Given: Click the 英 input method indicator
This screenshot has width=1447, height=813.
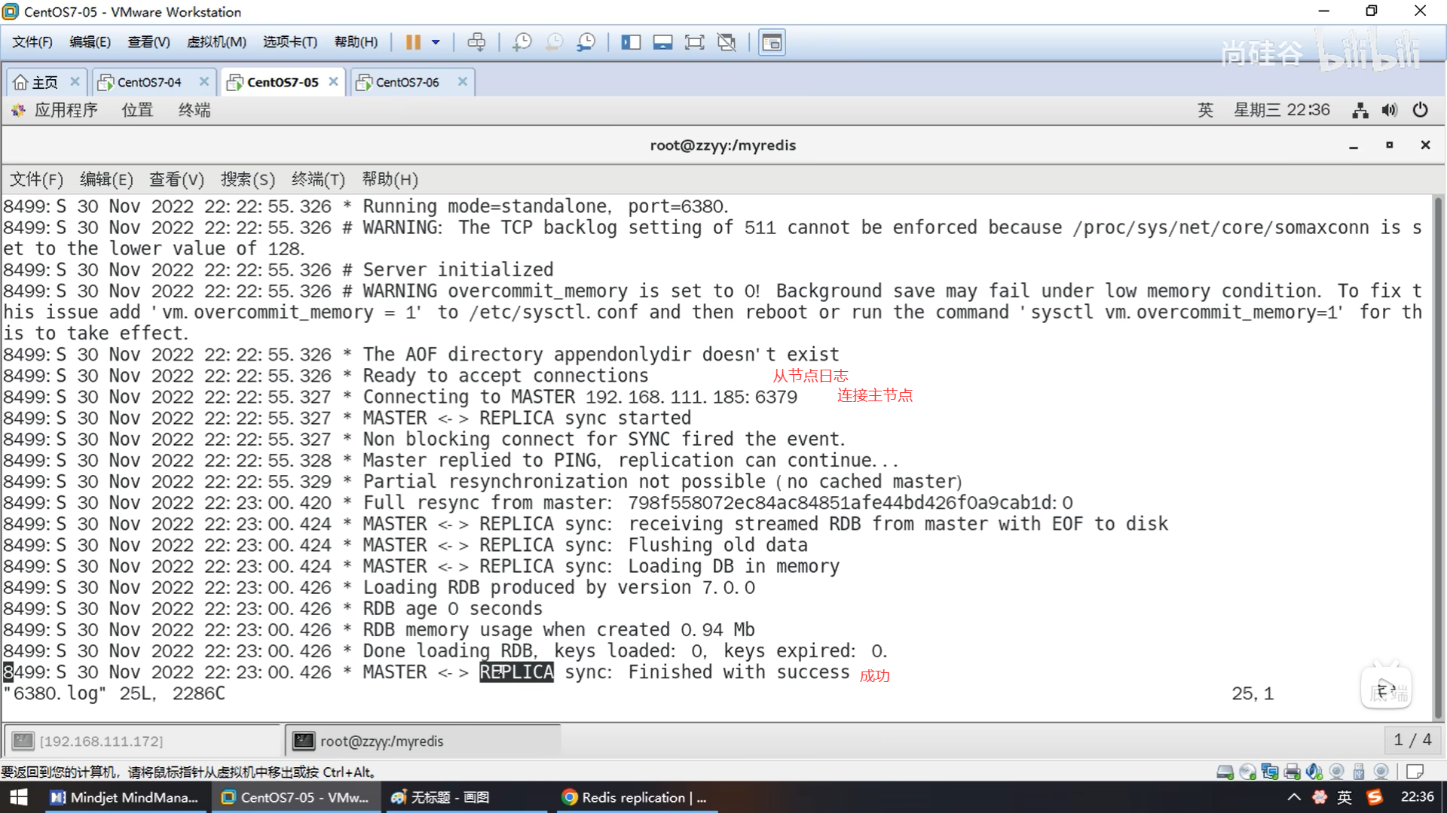Looking at the screenshot, I should tap(1205, 111).
